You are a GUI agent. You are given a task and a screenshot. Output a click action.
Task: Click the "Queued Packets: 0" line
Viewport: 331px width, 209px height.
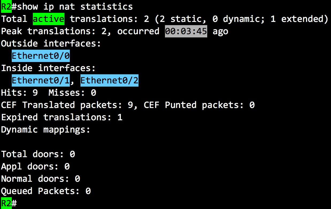pos(46,191)
